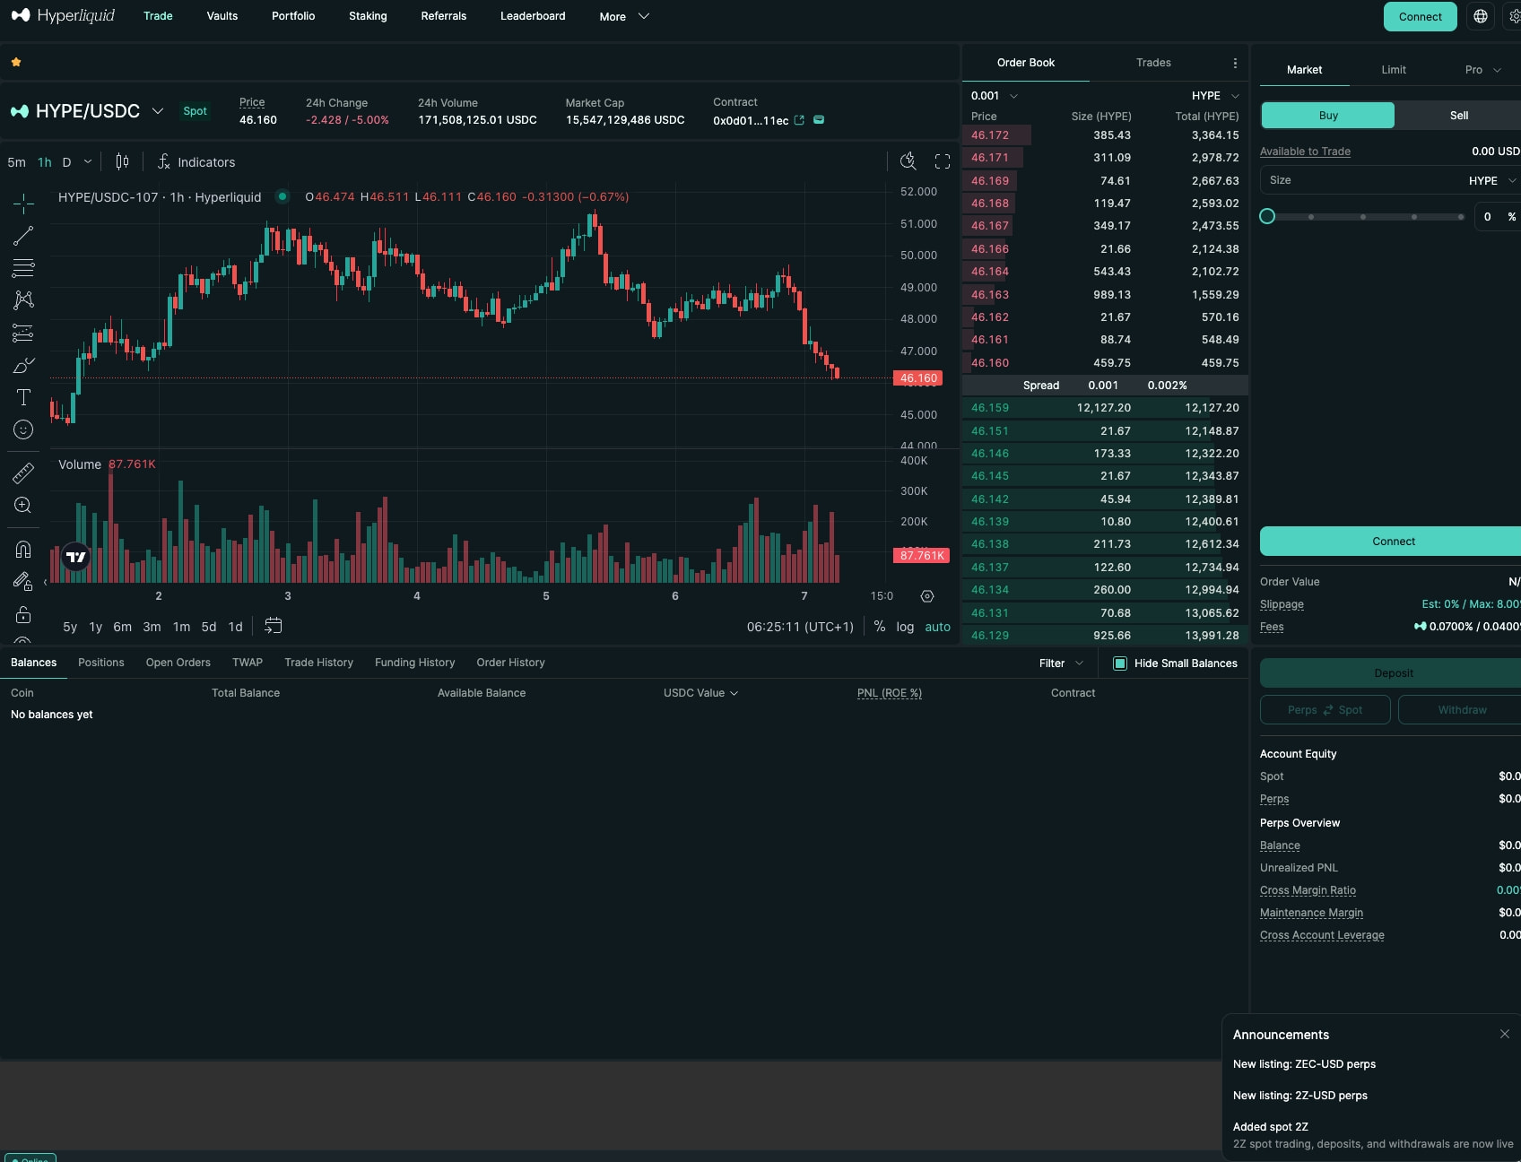Image resolution: width=1521 pixels, height=1162 pixels.
Task: Expand the chart interval dropdown arrow
Action: click(x=88, y=161)
